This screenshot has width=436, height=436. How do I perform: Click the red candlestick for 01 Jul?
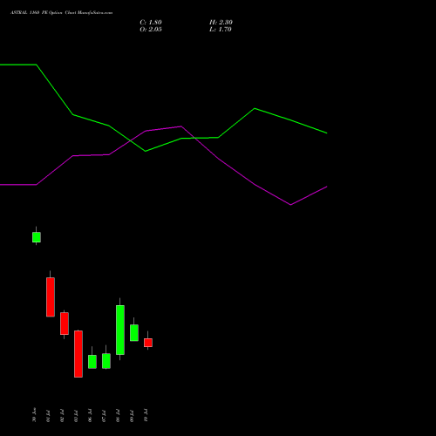coord(51,296)
